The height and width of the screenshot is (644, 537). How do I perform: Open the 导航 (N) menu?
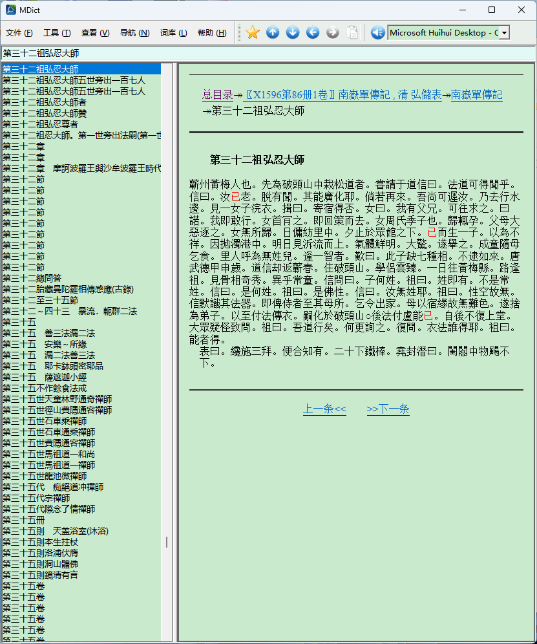134,33
